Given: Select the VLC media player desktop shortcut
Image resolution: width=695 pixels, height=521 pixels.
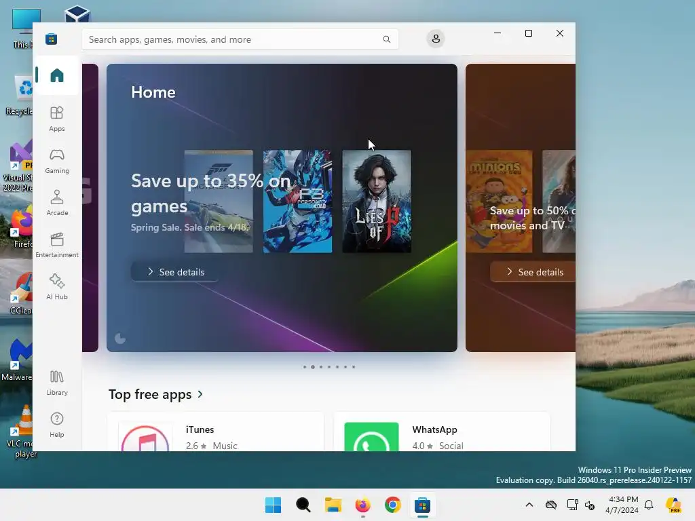Looking at the screenshot, I should [x=20, y=431].
